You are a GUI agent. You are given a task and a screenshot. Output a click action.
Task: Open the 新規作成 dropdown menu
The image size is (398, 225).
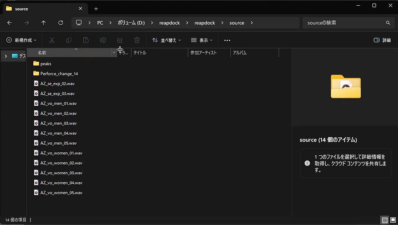[x=21, y=40]
